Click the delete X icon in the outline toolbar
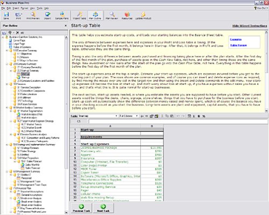Image resolution: width=269 pixels, height=215 pixels. 17,33
